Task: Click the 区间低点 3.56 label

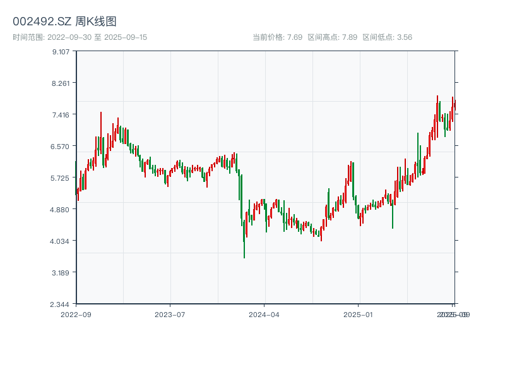Action: click(387, 37)
